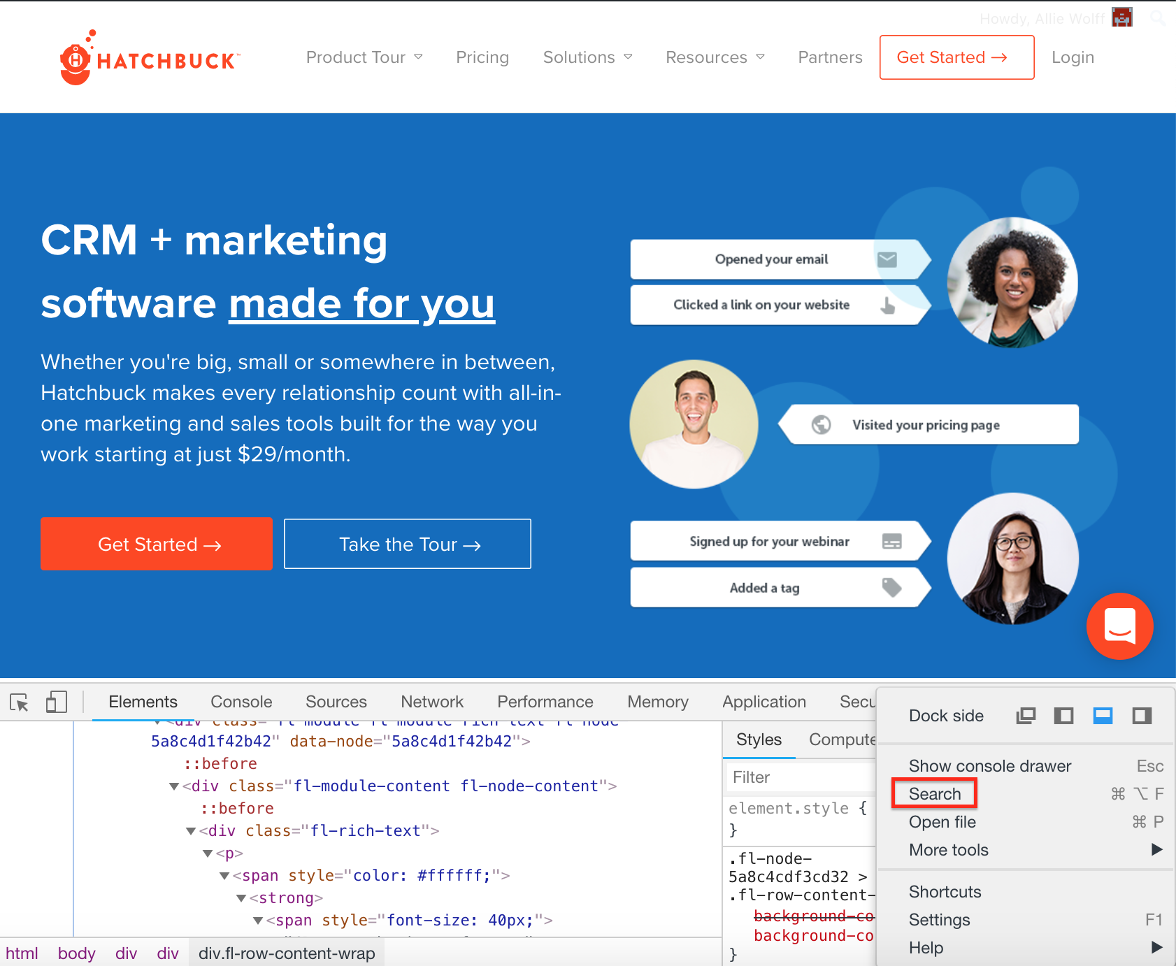Click the 'Visited your pricing page' card
This screenshot has height=966, width=1176.
(928, 424)
